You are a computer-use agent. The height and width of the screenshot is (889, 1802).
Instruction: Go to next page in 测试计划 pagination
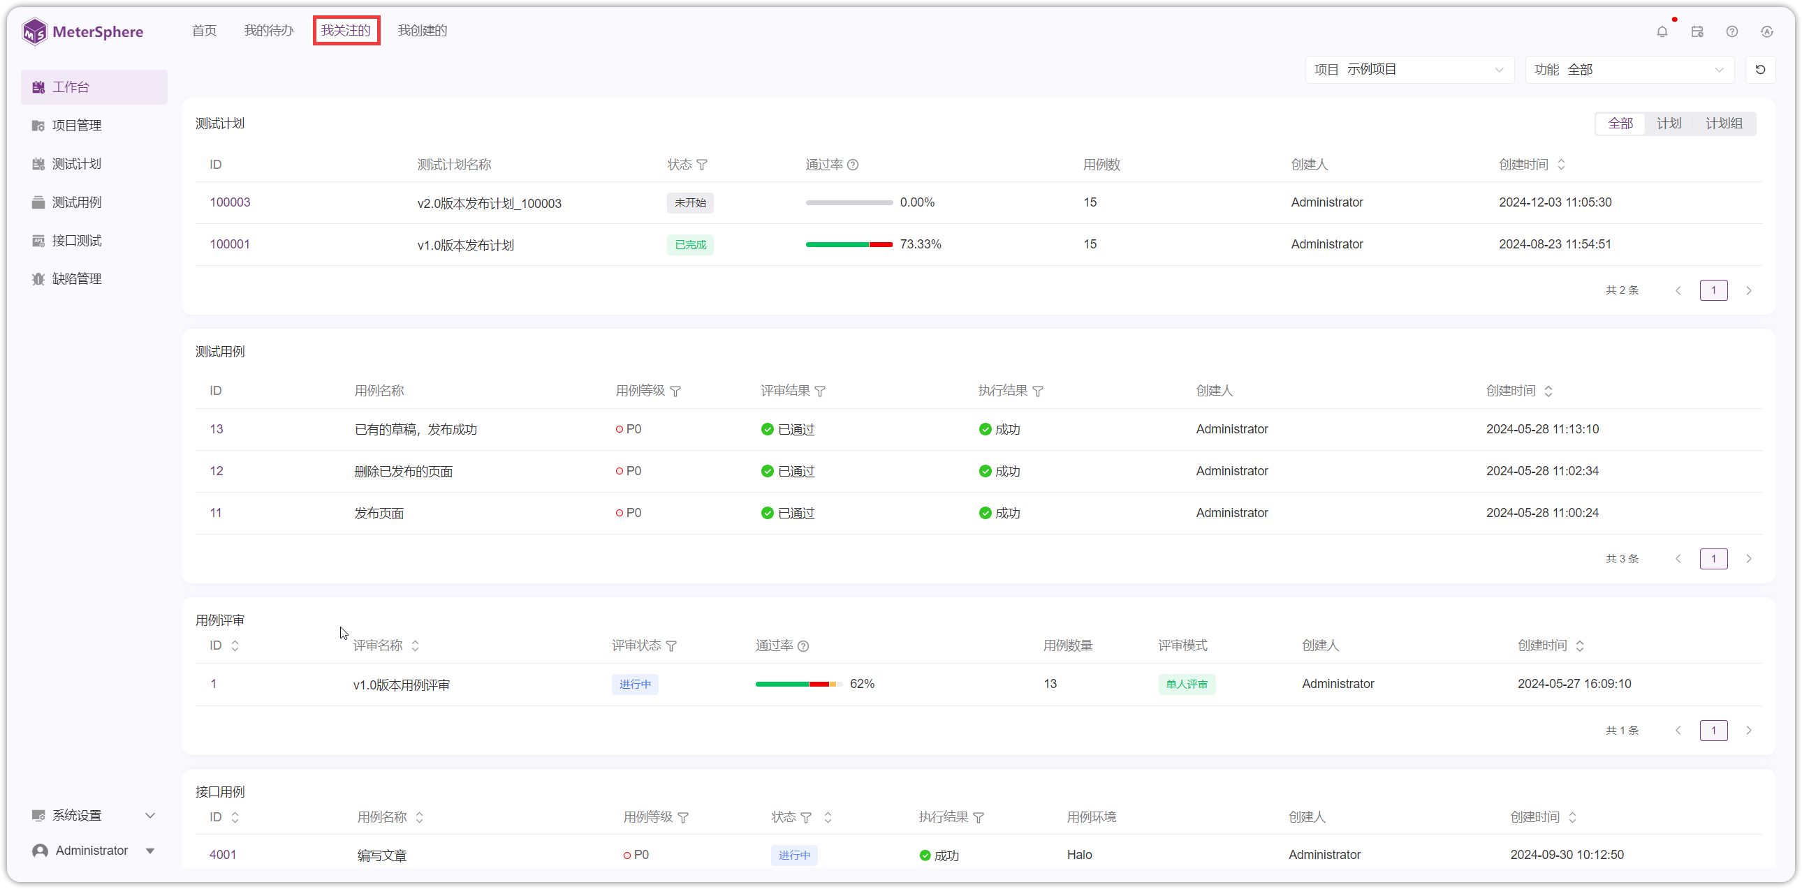click(x=1749, y=291)
